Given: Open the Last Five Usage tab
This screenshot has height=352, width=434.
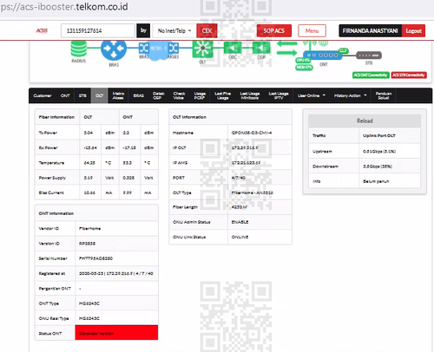Looking at the screenshot, I should pos(222,95).
